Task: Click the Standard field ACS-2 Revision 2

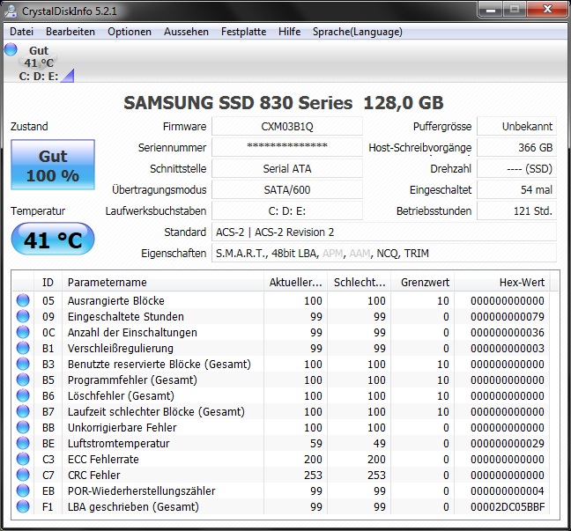Action: [x=384, y=232]
